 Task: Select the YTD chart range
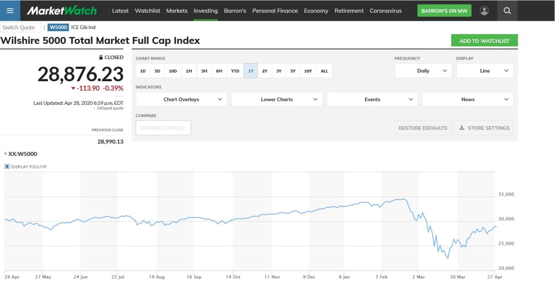coord(235,71)
